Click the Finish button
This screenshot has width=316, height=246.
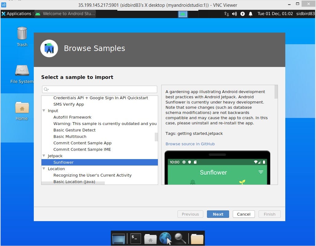tap(269, 214)
